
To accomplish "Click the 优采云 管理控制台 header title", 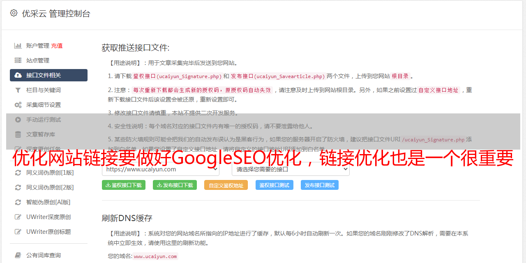I will [56, 14].
